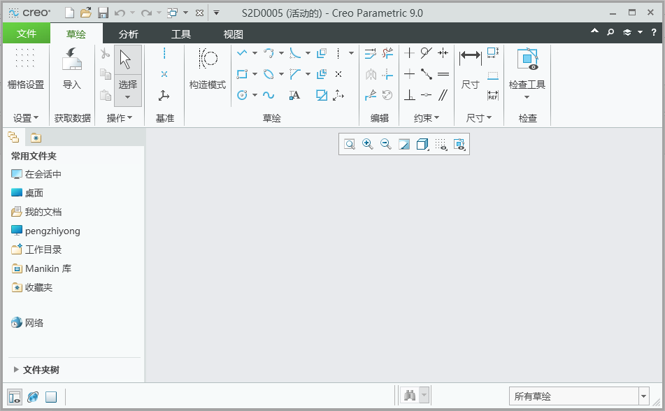Toggle 构造模式 construction mode
Image resolution: width=665 pixels, height=411 pixels.
tap(208, 68)
